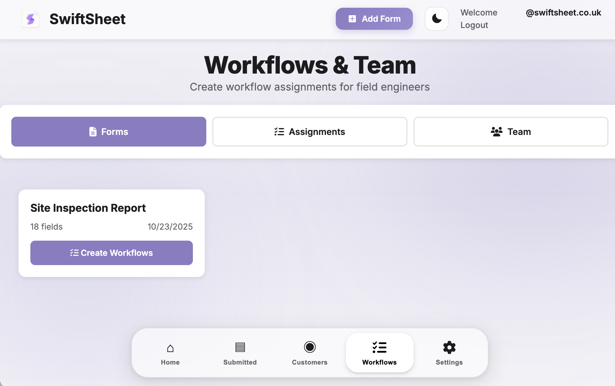This screenshot has width=615, height=386.
Task: Click the Welcome link
Action: tap(479, 13)
